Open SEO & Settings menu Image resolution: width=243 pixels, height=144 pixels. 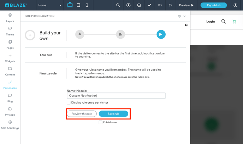coord(10,125)
